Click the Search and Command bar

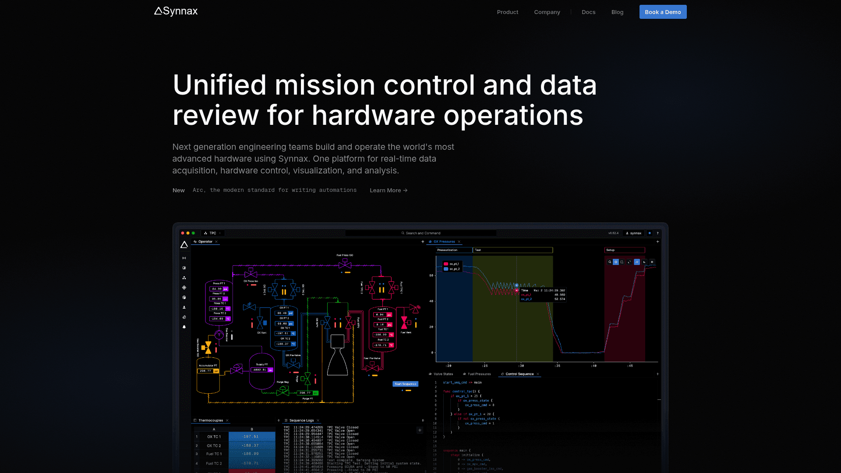421,233
